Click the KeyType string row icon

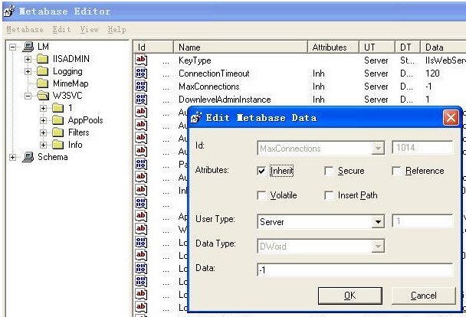click(141, 60)
